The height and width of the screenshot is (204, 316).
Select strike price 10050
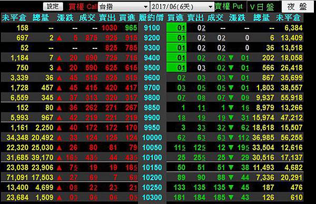click(152, 148)
